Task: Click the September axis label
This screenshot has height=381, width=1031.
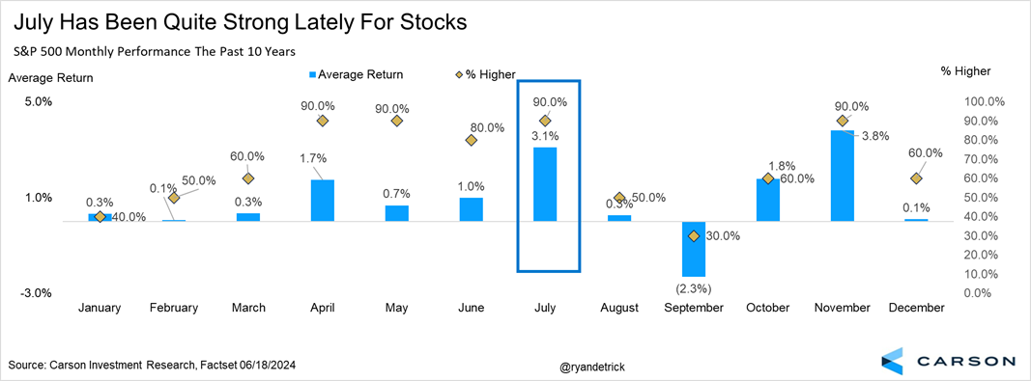Action: pyautogui.click(x=693, y=308)
